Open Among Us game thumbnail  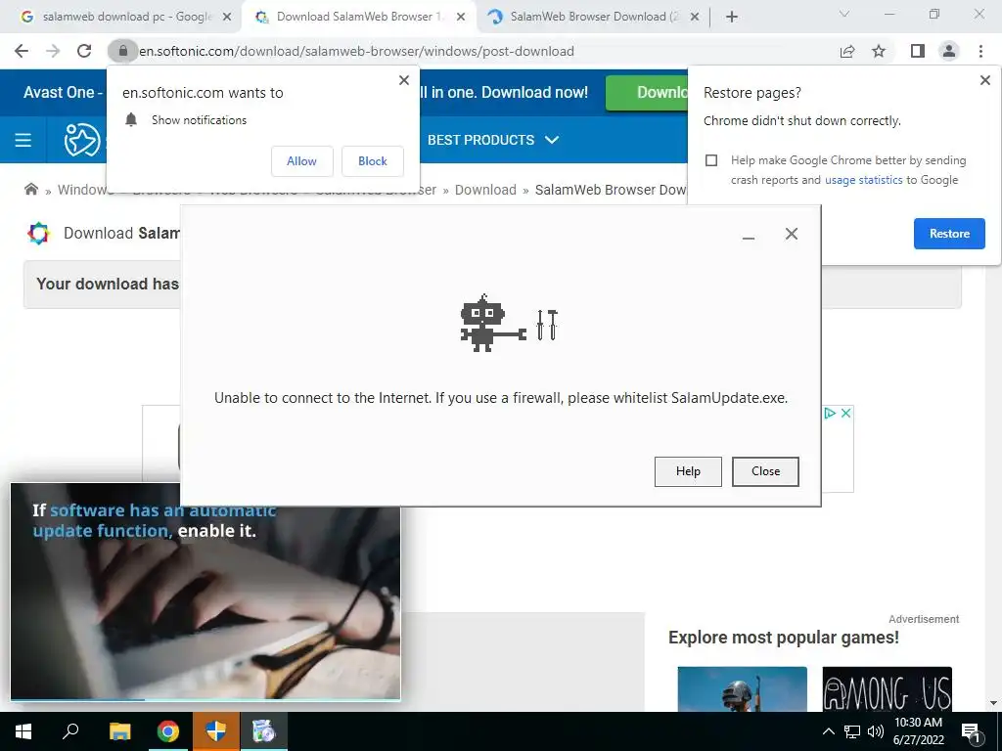[887, 688]
